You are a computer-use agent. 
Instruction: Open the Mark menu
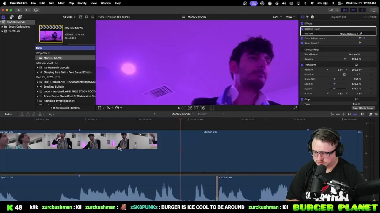61,3
